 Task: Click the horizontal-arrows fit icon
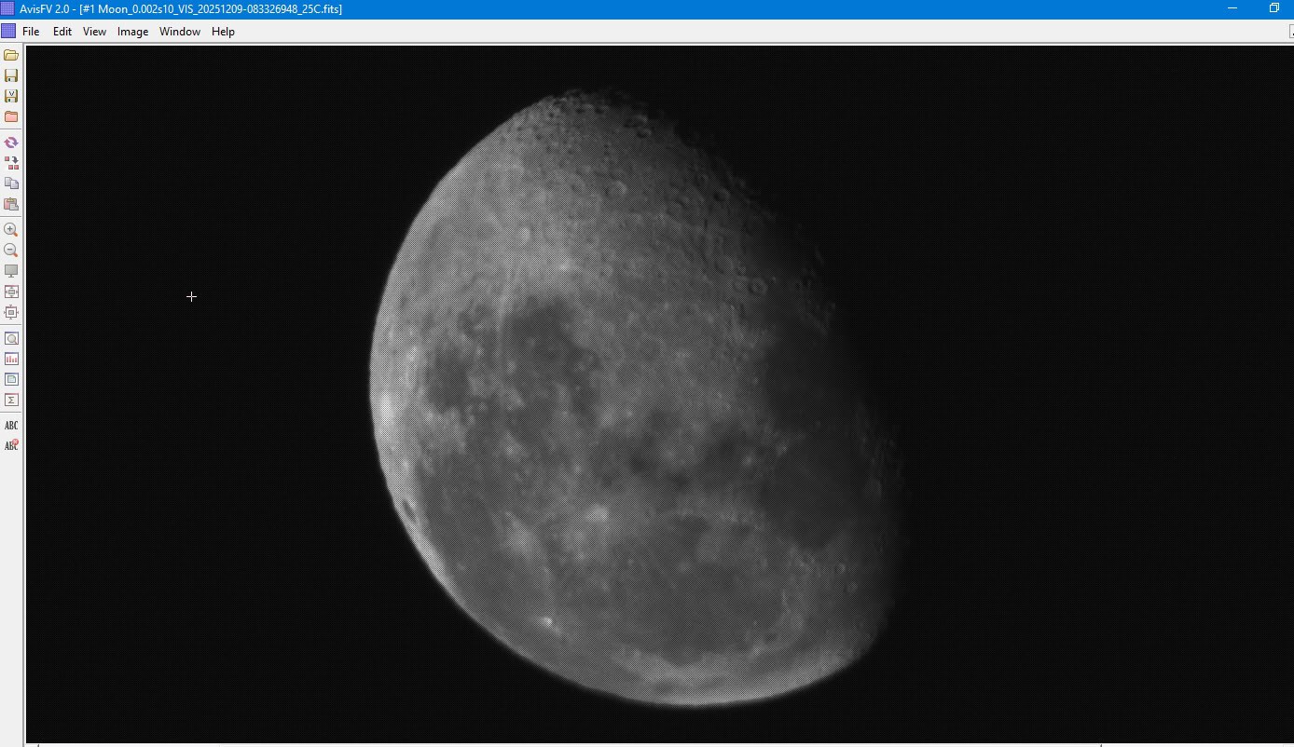click(x=11, y=292)
